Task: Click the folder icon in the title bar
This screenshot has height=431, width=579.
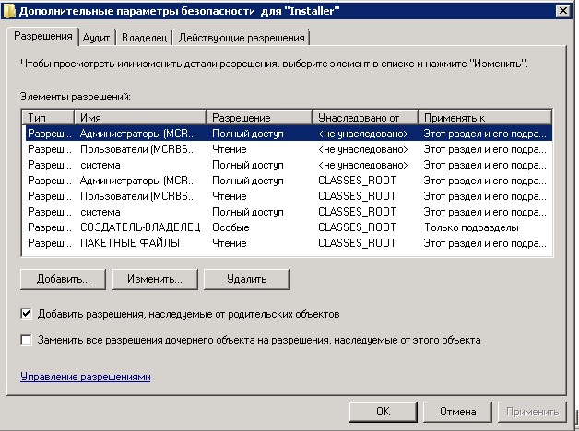Action: pos(9,10)
